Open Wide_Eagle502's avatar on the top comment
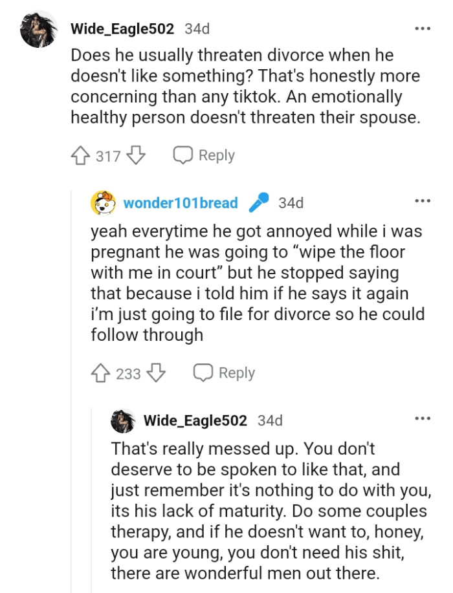The width and height of the screenshot is (453, 593). [x=37, y=28]
